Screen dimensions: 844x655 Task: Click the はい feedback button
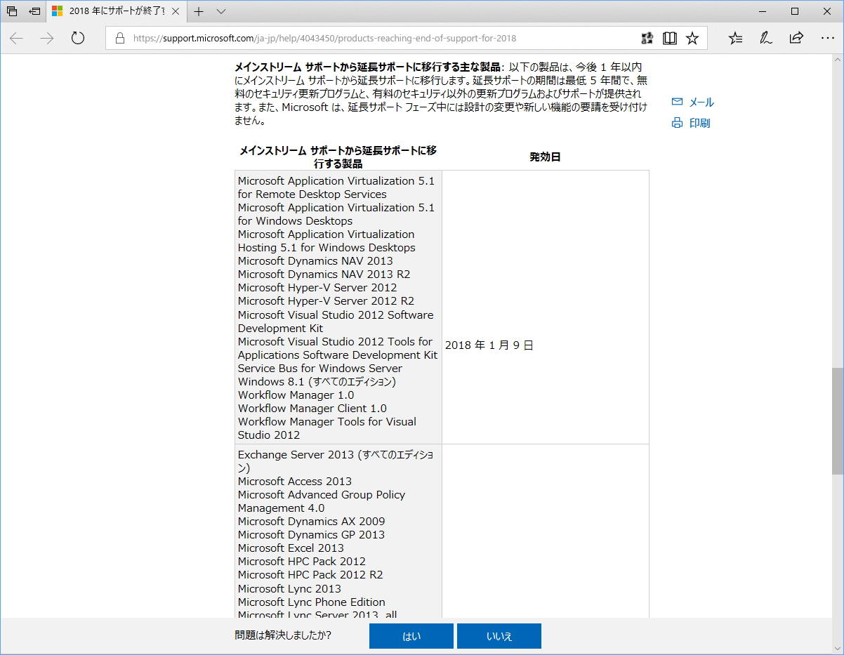411,636
